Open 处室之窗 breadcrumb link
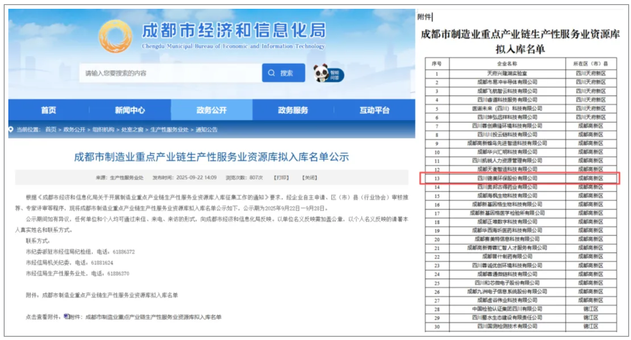 [131, 130]
